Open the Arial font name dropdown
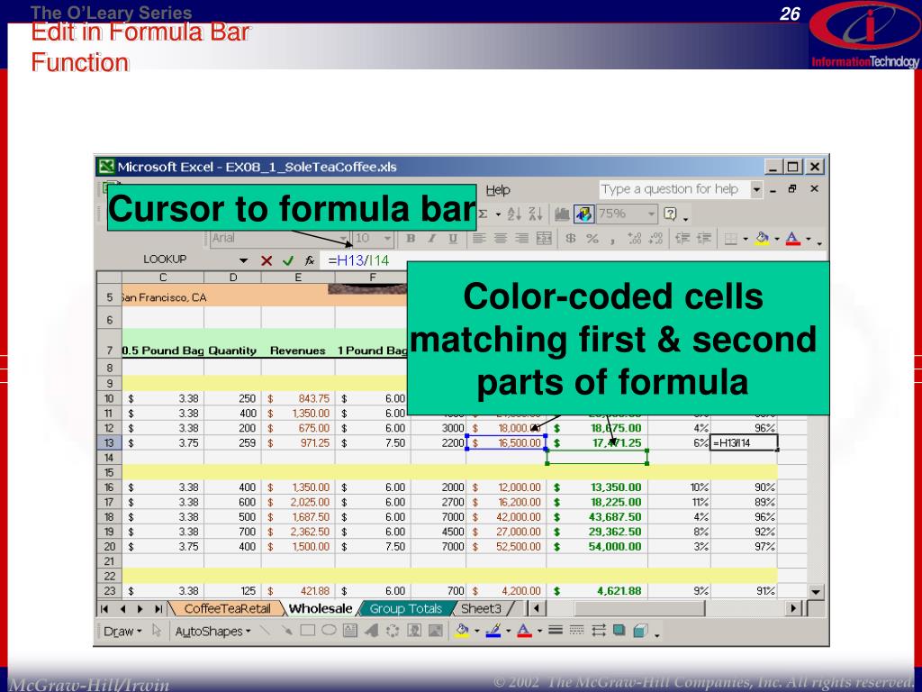The image size is (922, 692). point(343,238)
